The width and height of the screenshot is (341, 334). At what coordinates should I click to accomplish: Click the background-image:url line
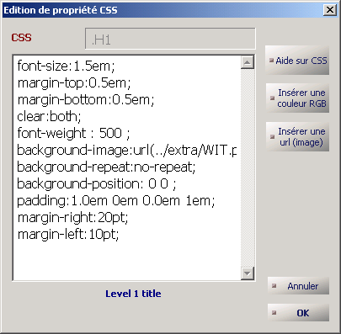pyautogui.click(x=127, y=151)
